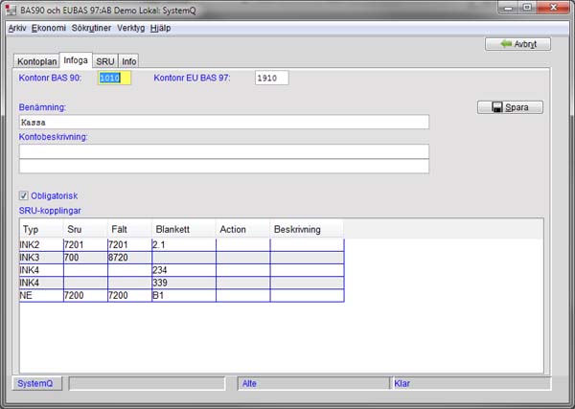Switch to the SRU tab
Screen dimensions: 575x409
point(105,61)
